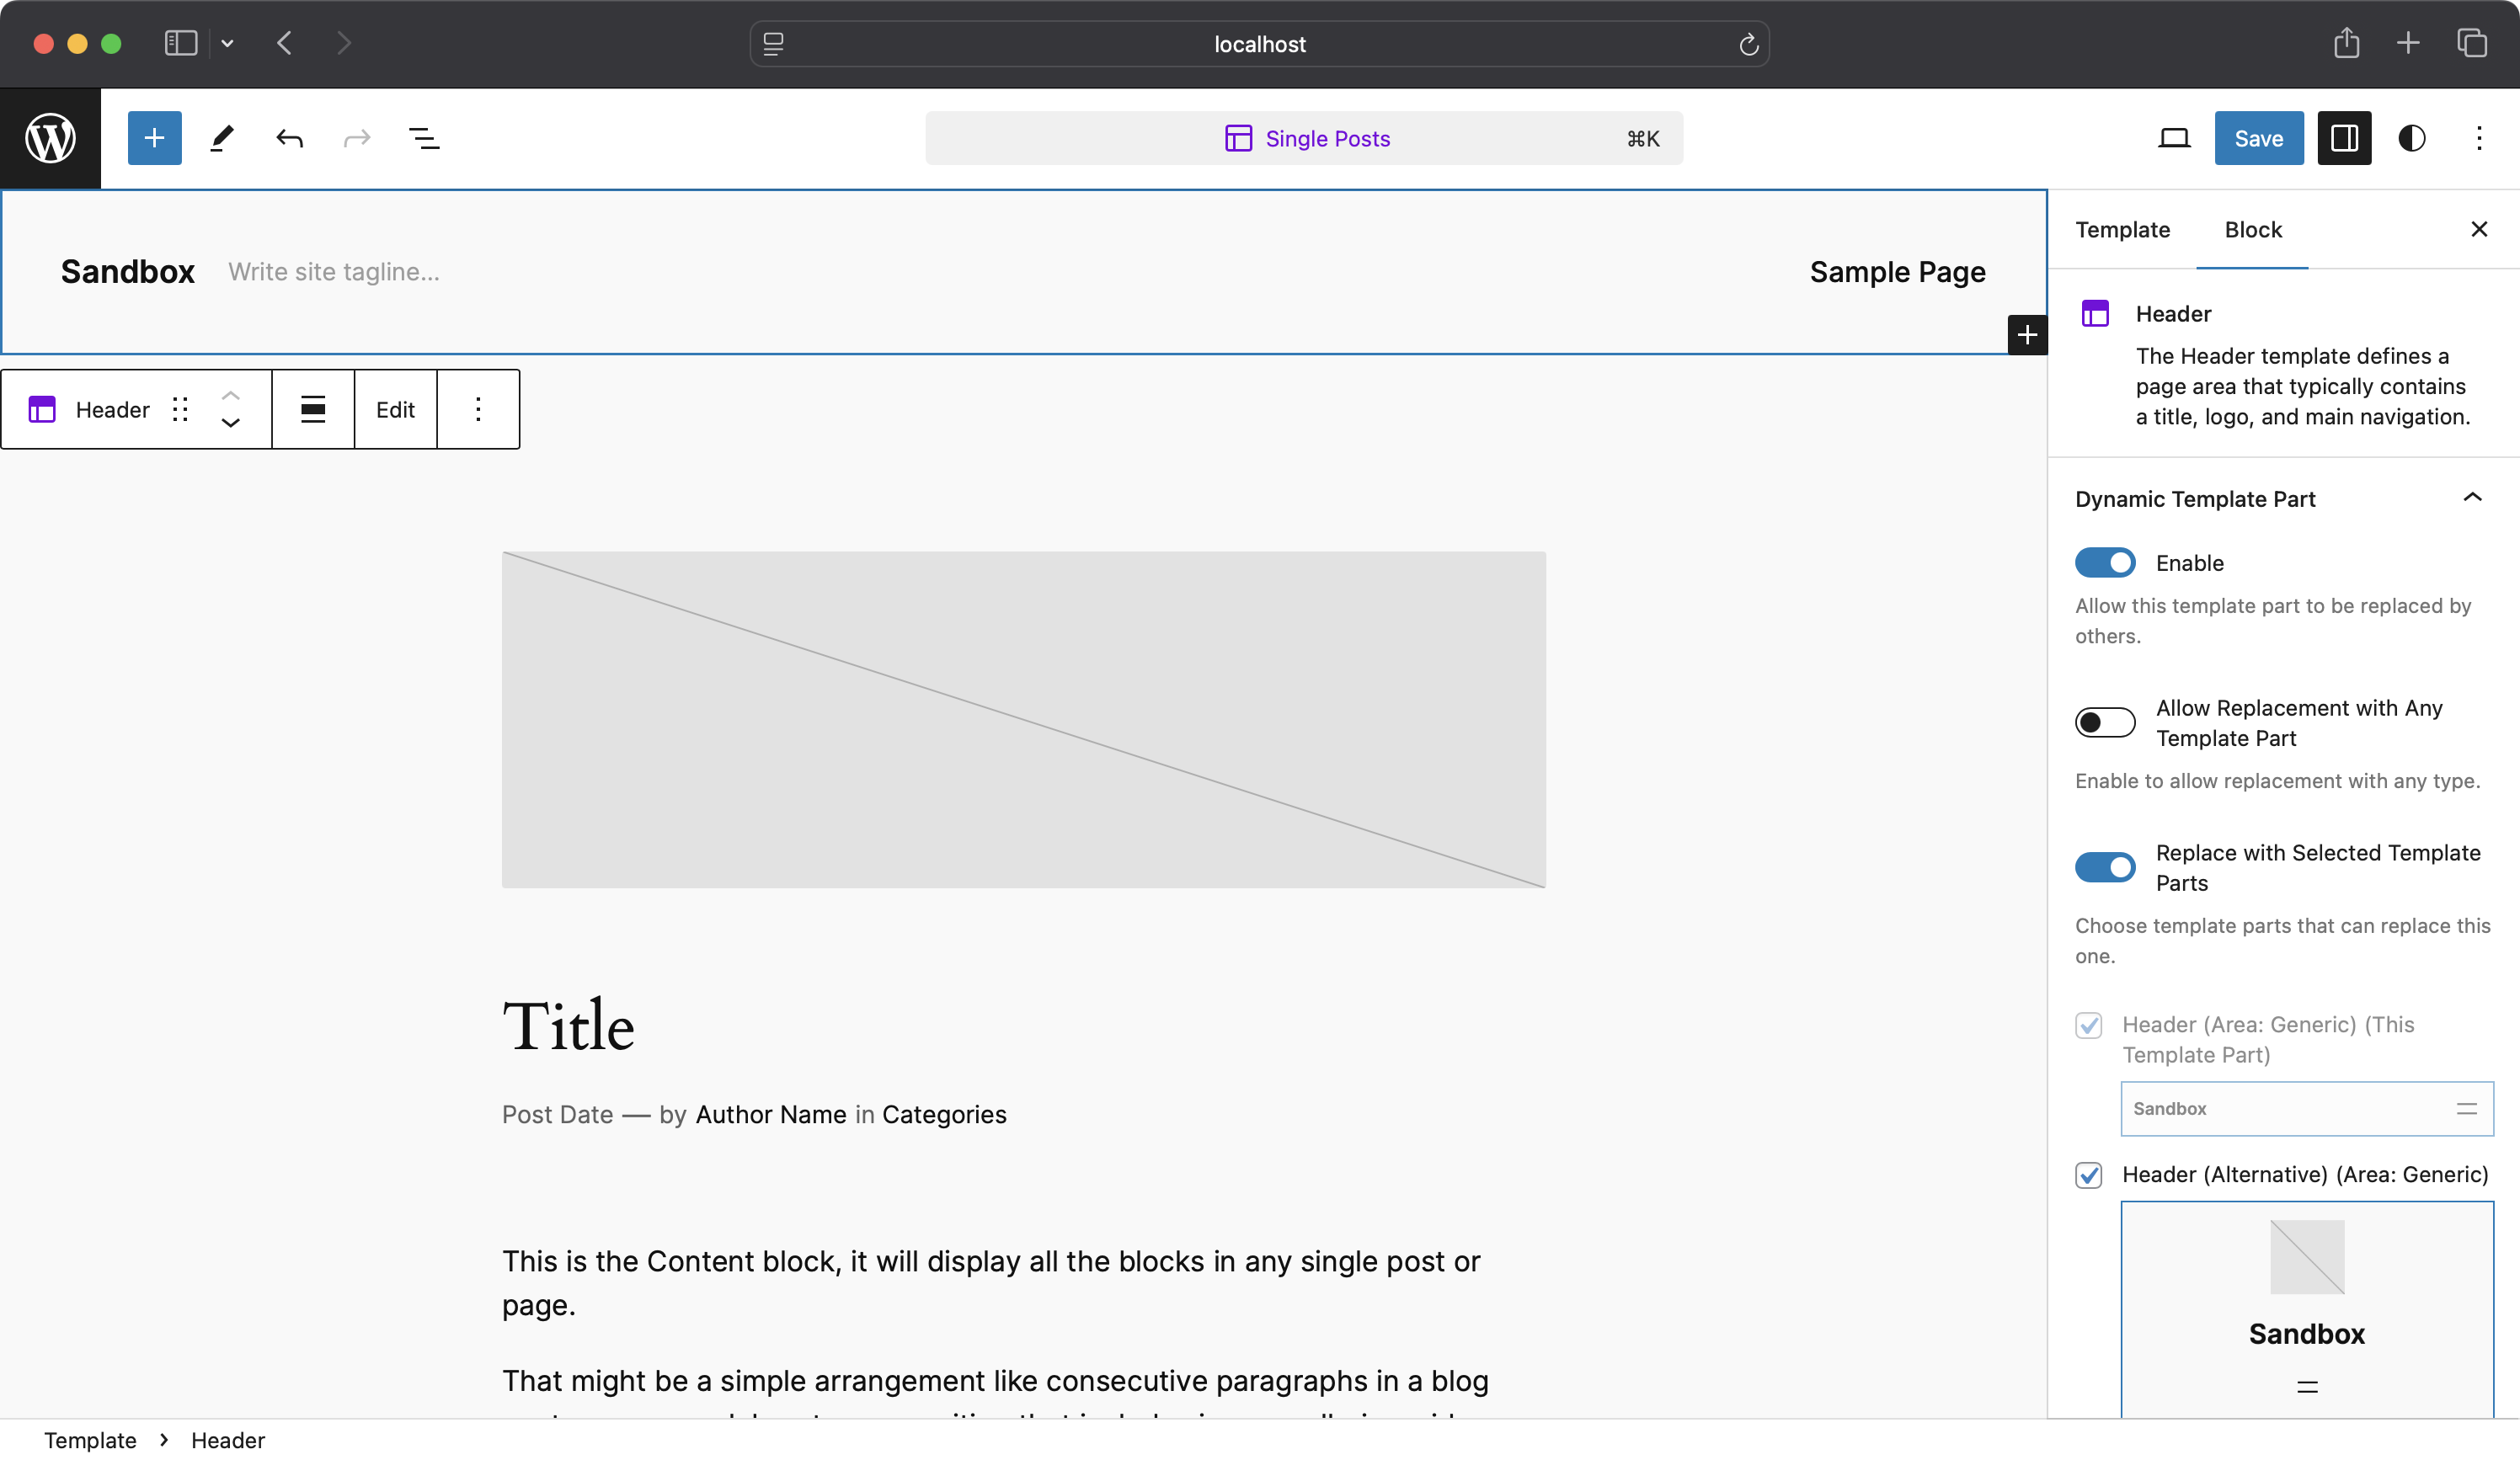The height and width of the screenshot is (1460, 2520).
Task: Collapse Dynamic Template Part section
Action: (x=2472, y=498)
